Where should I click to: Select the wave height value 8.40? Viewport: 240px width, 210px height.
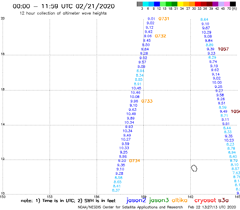[x=233, y=157]
